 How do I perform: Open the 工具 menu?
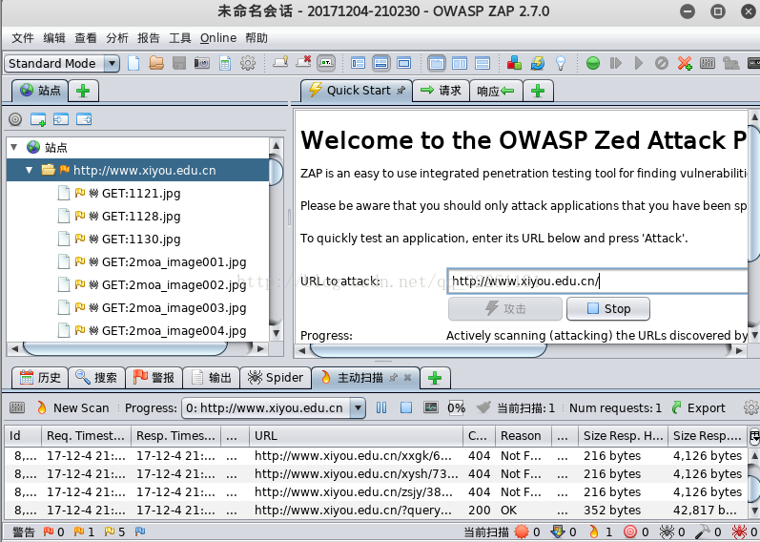point(180,38)
